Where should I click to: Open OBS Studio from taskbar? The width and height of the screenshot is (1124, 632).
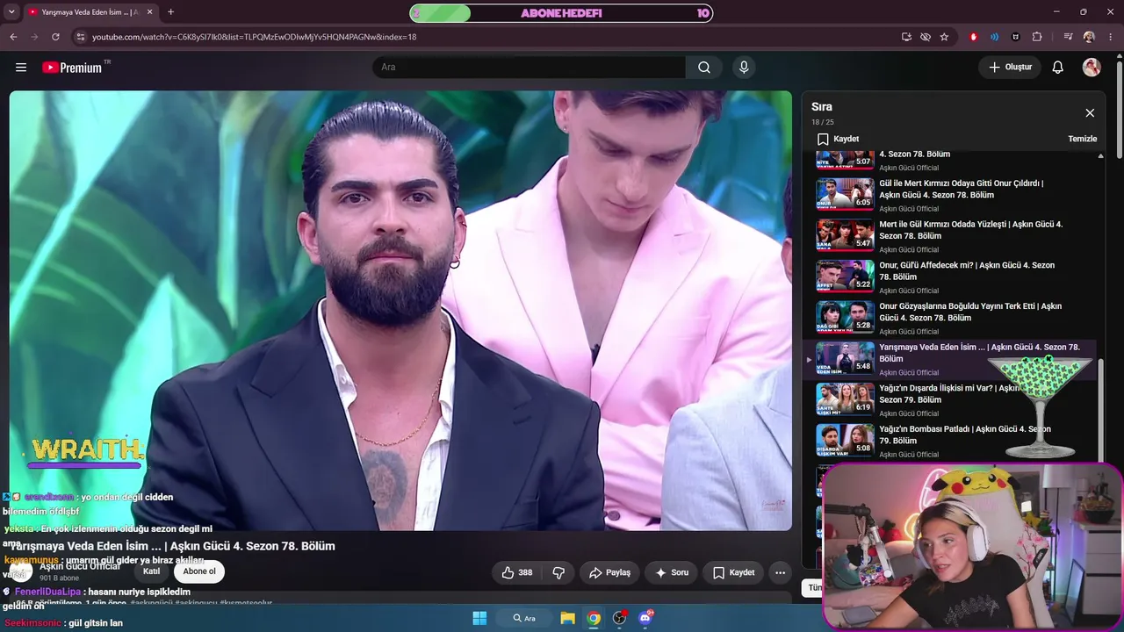click(620, 618)
